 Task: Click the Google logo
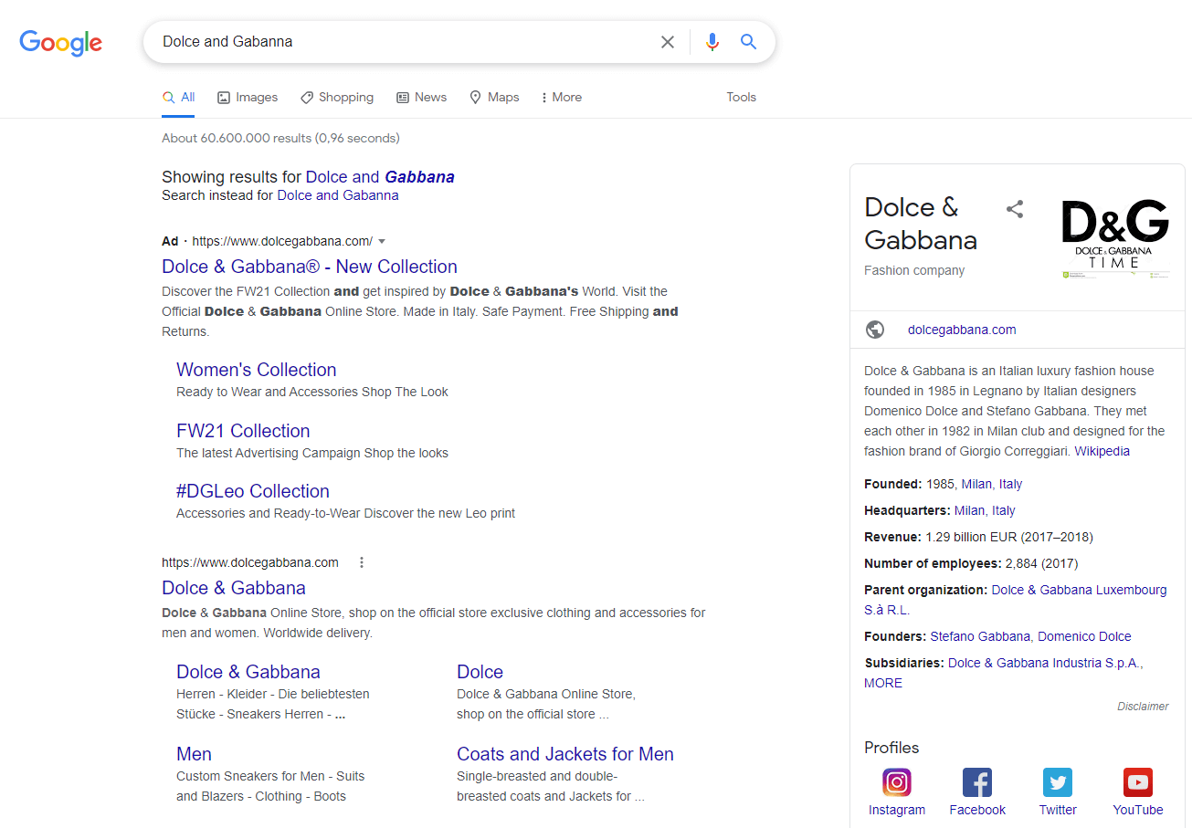click(x=60, y=42)
